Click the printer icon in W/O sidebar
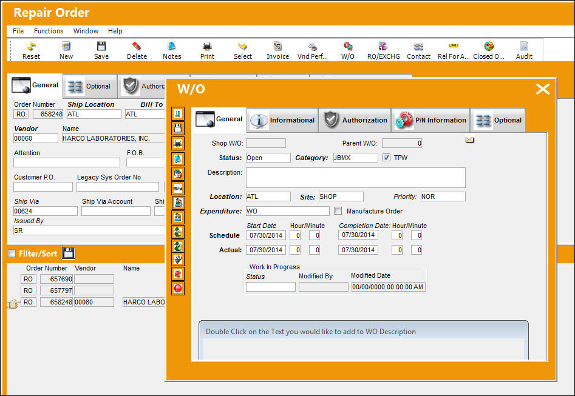 pyautogui.click(x=178, y=143)
